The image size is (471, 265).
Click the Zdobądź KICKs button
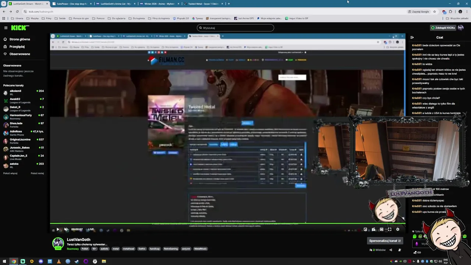pos(443,28)
